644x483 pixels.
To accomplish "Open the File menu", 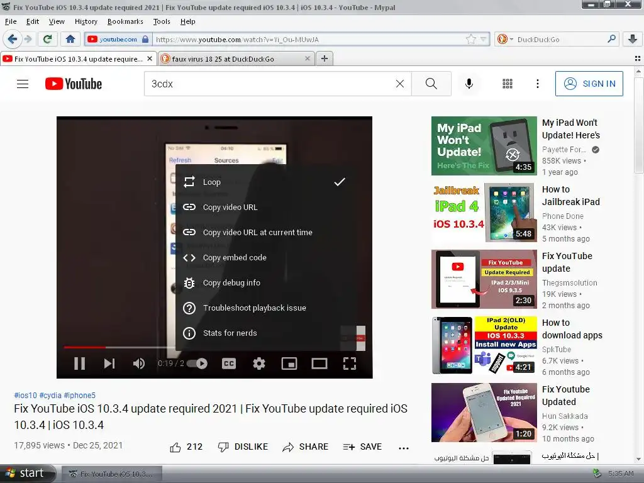I will [11, 21].
